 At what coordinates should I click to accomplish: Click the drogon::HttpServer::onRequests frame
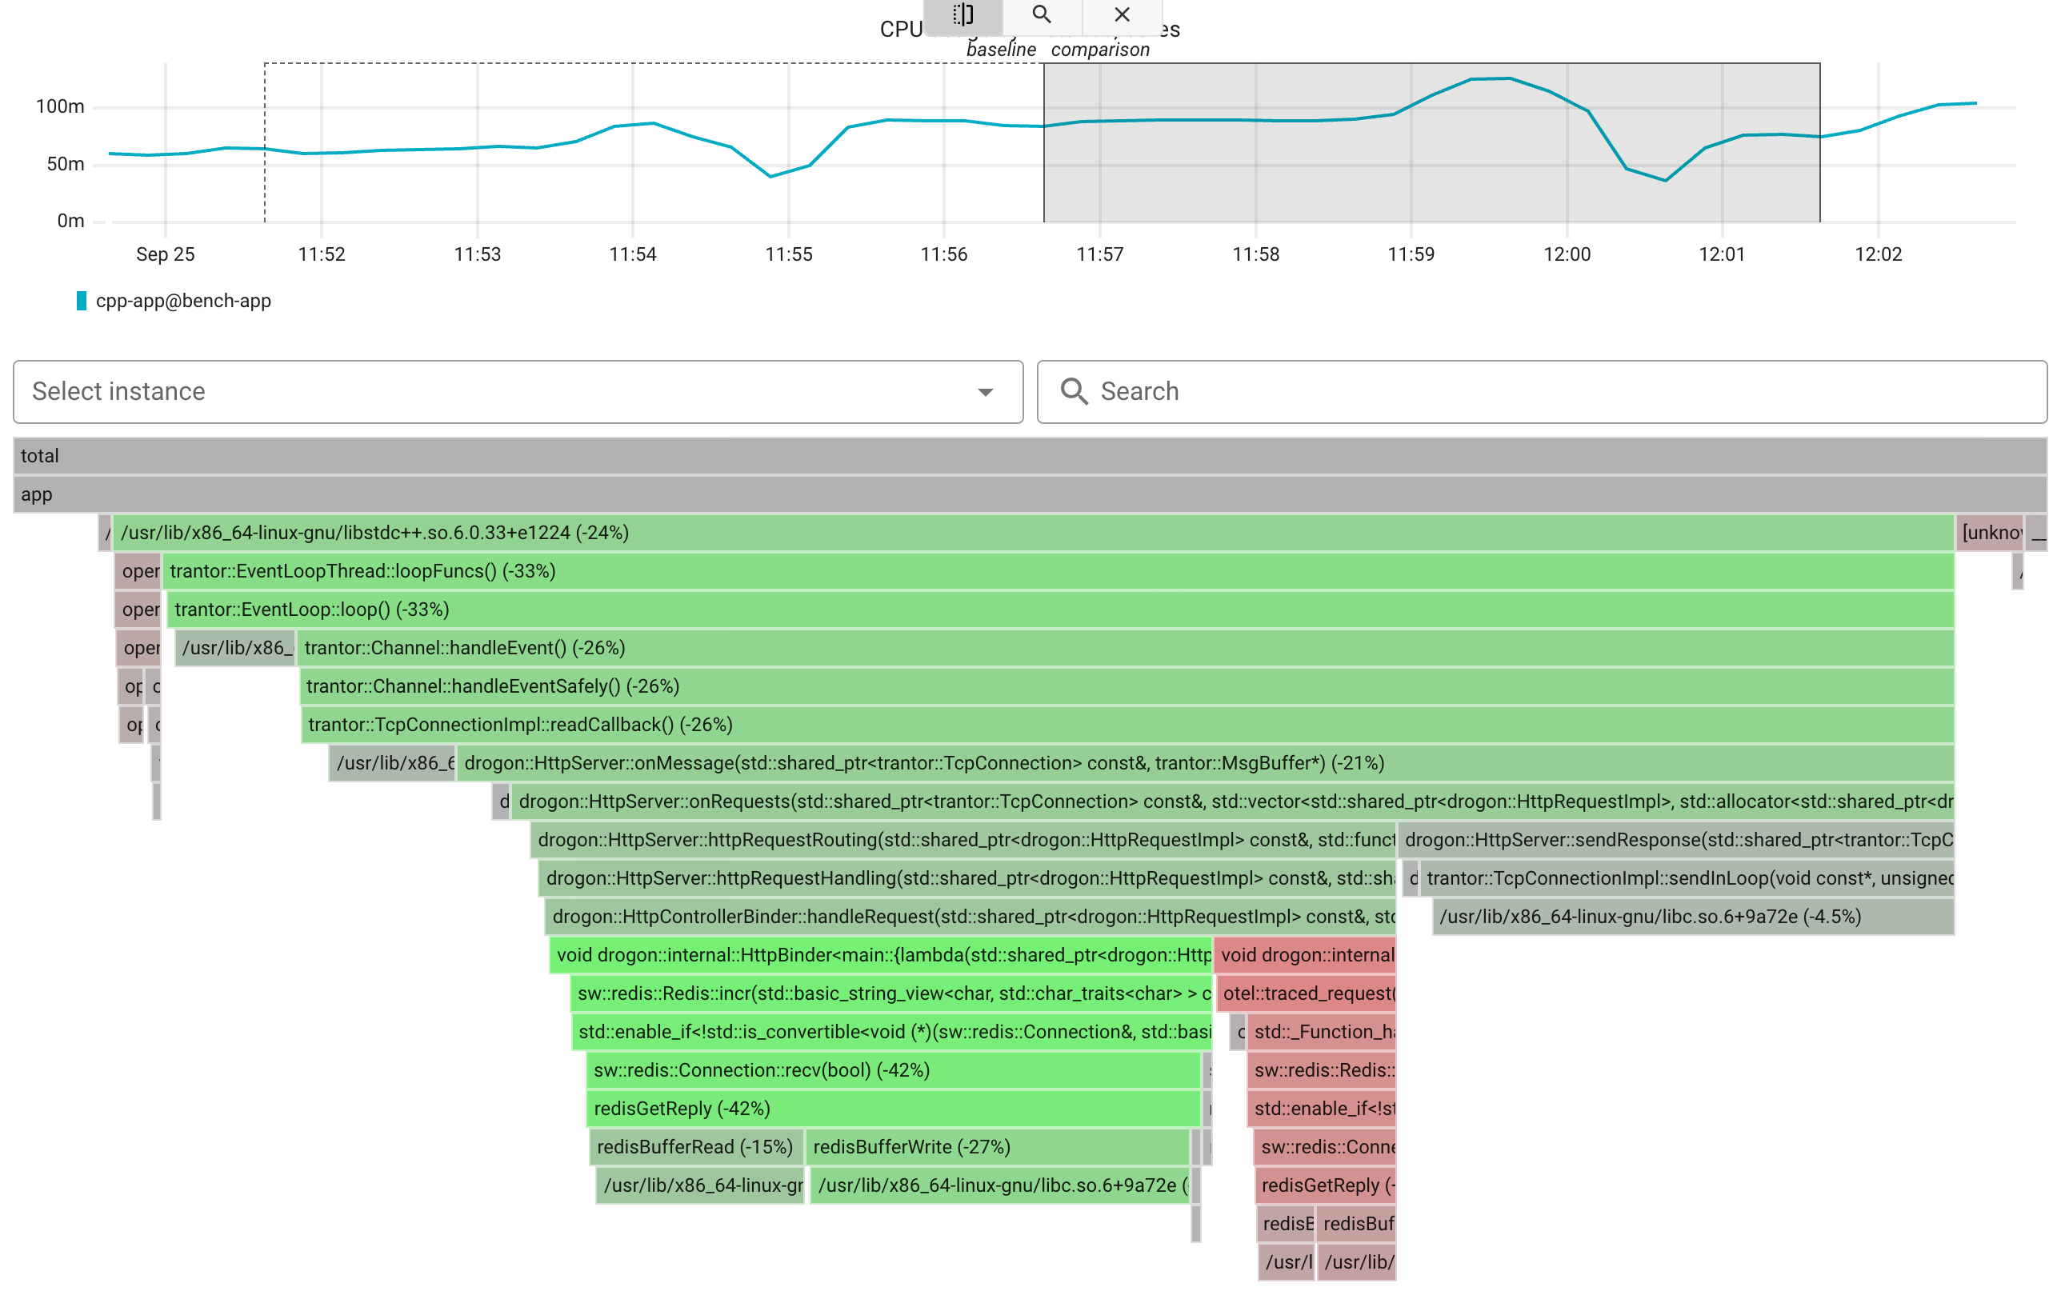(1232, 801)
